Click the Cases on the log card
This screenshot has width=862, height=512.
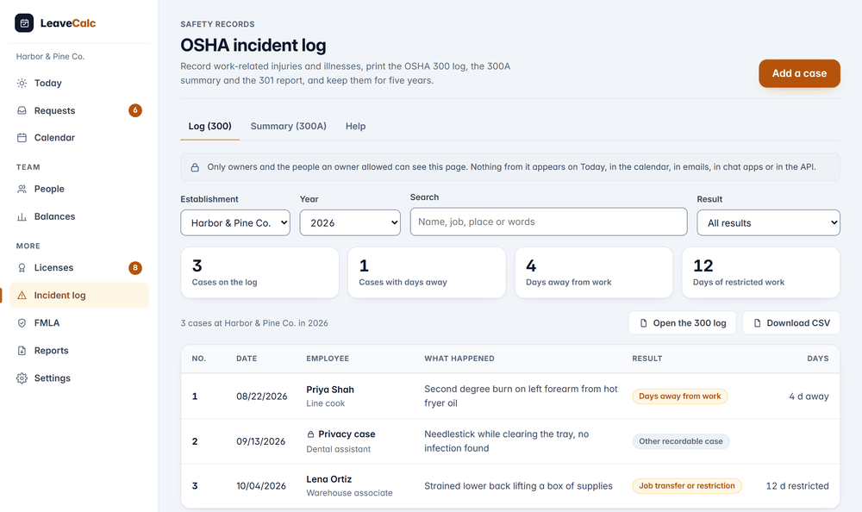259,272
